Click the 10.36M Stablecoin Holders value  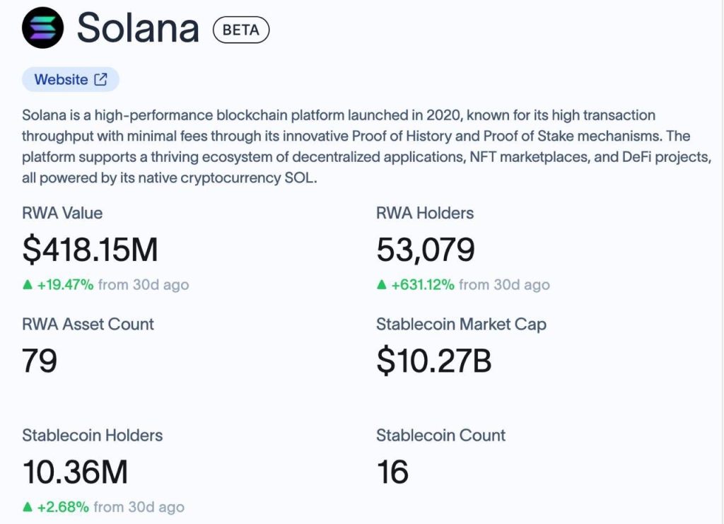(x=75, y=472)
